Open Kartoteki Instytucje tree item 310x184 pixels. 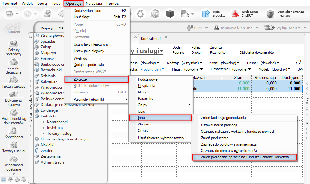point(55,128)
